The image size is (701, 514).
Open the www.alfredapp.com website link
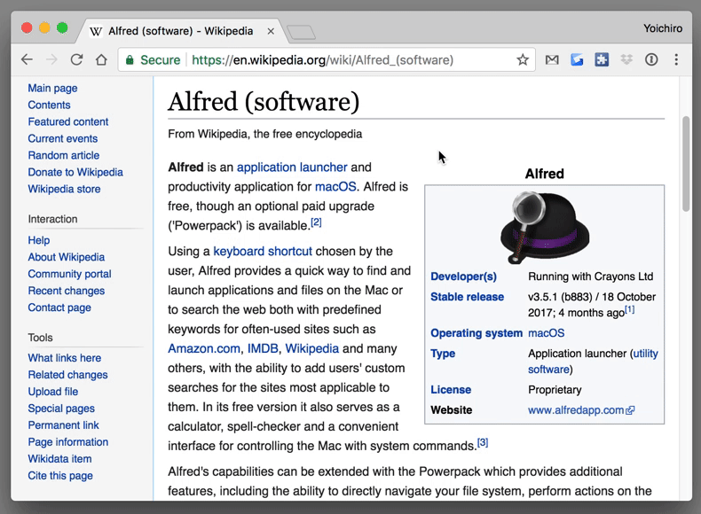580,410
